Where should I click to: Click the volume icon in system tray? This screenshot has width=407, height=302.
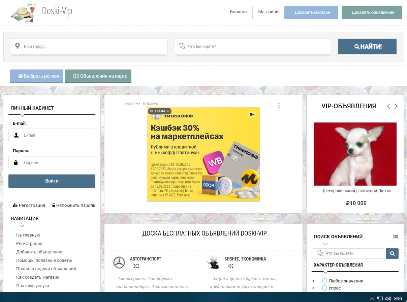tap(388, 298)
